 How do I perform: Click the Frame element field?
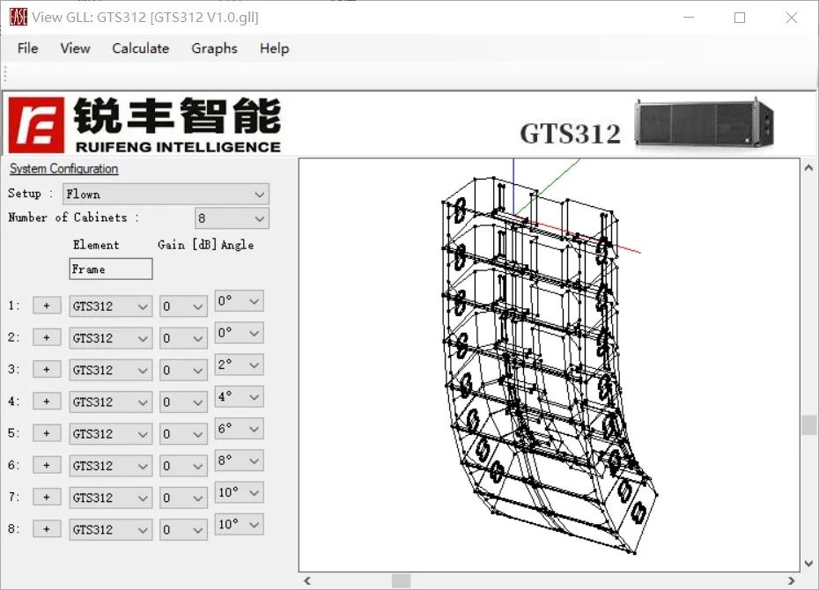point(111,269)
